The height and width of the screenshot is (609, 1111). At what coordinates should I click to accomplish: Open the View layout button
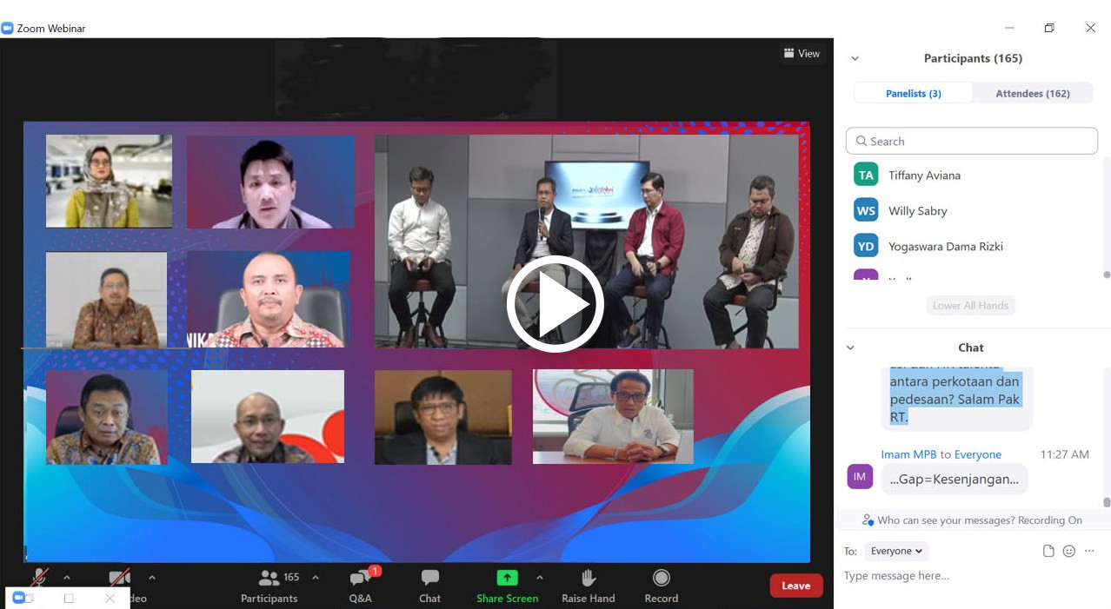click(801, 54)
